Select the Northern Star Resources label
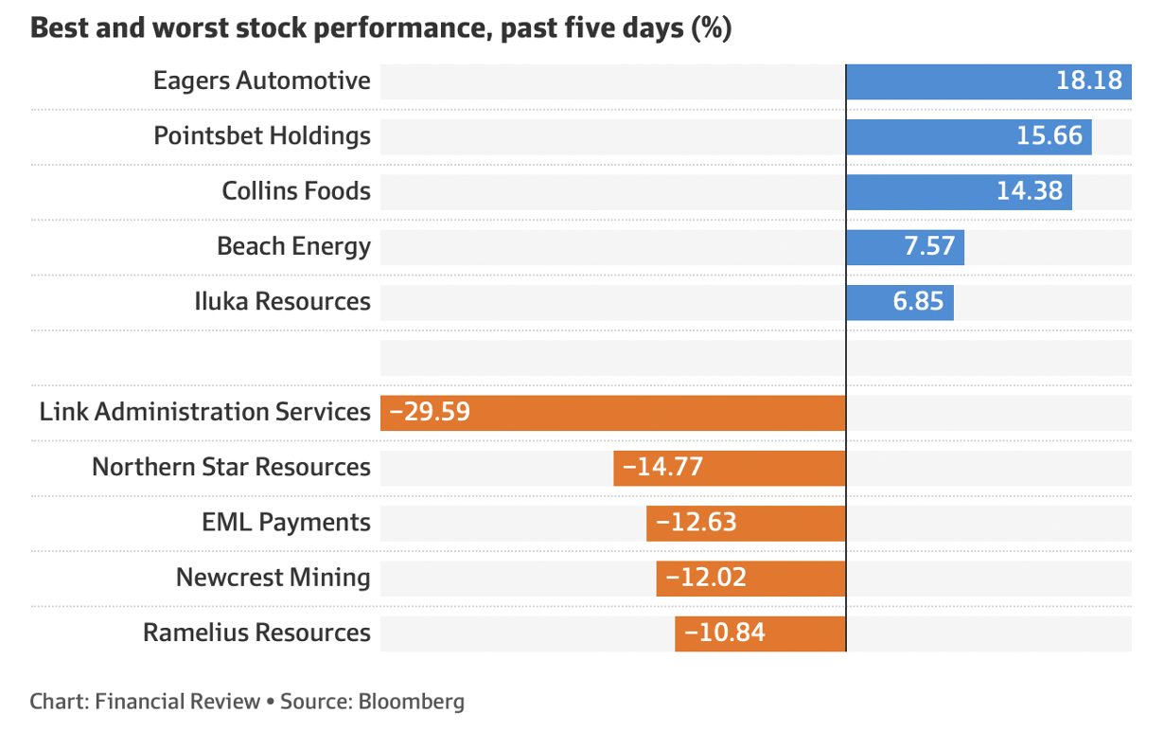The height and width of the screenshot is (731, 1164). (x=231, y=468)
